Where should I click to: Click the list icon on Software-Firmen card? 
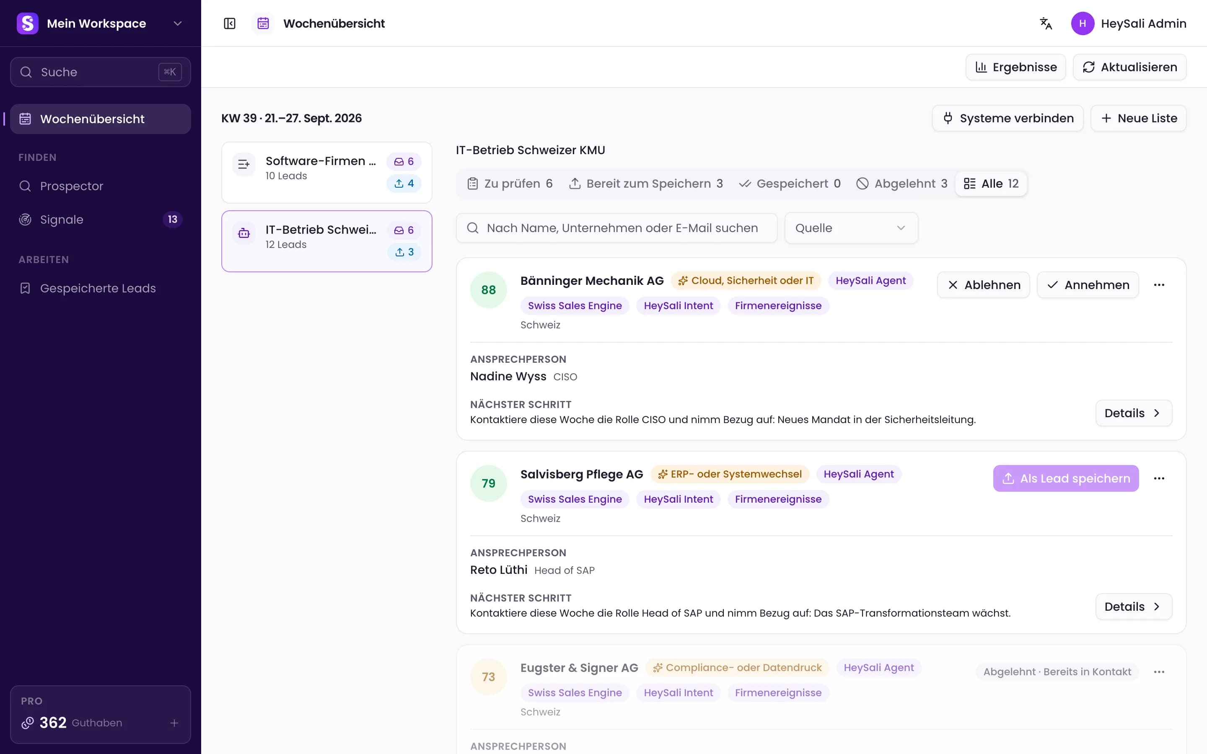244,164
